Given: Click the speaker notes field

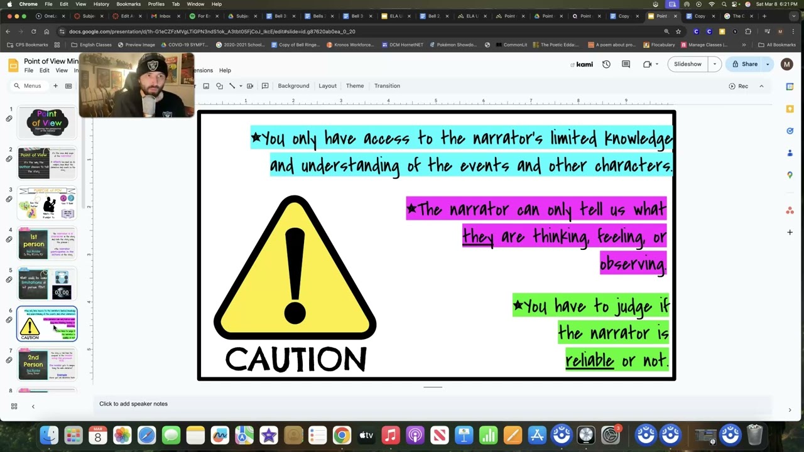Looking at the screenshot, I should (x=440, y=404).
